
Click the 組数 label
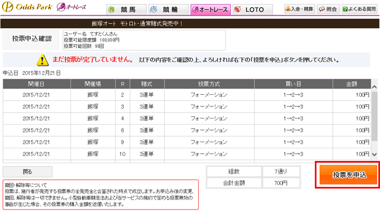[x=234, y=171]
